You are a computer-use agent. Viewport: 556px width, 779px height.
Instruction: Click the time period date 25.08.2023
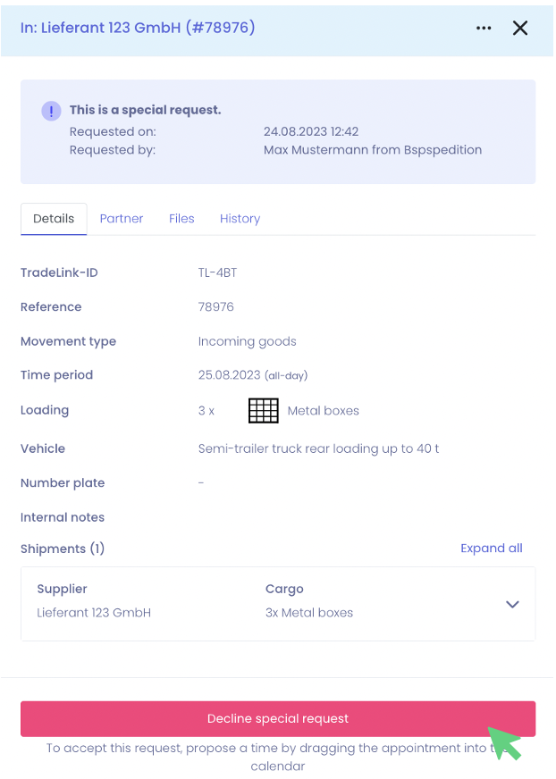point(229,375)
